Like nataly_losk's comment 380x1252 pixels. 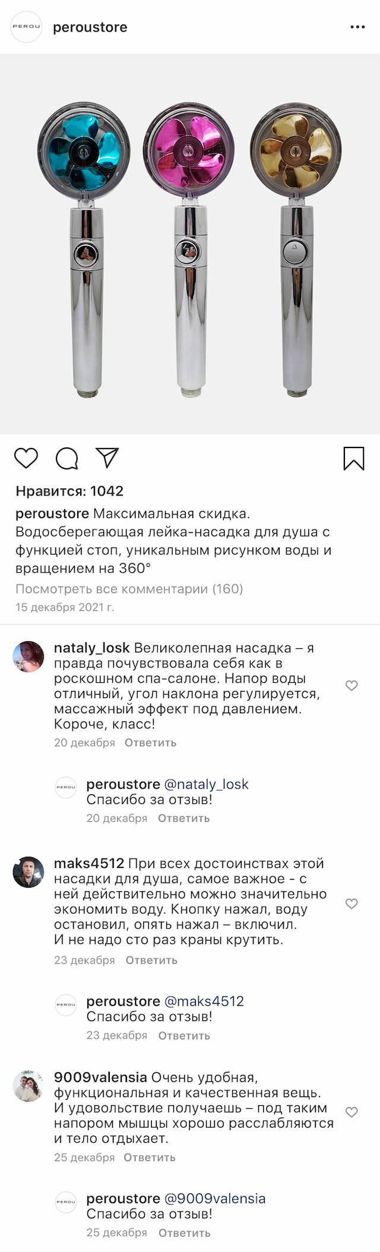351,686
